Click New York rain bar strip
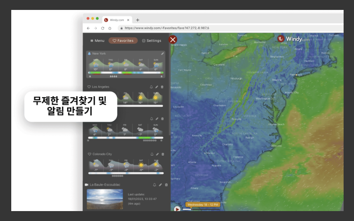The width and height of the screenshot is (354, 221). tap(126, 73)
